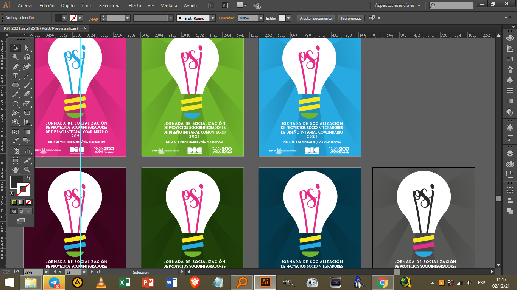The width and height of the screenshot is (517, 290).
Task: Select the Paintbrush tool
Action: (x=27, y=85)
